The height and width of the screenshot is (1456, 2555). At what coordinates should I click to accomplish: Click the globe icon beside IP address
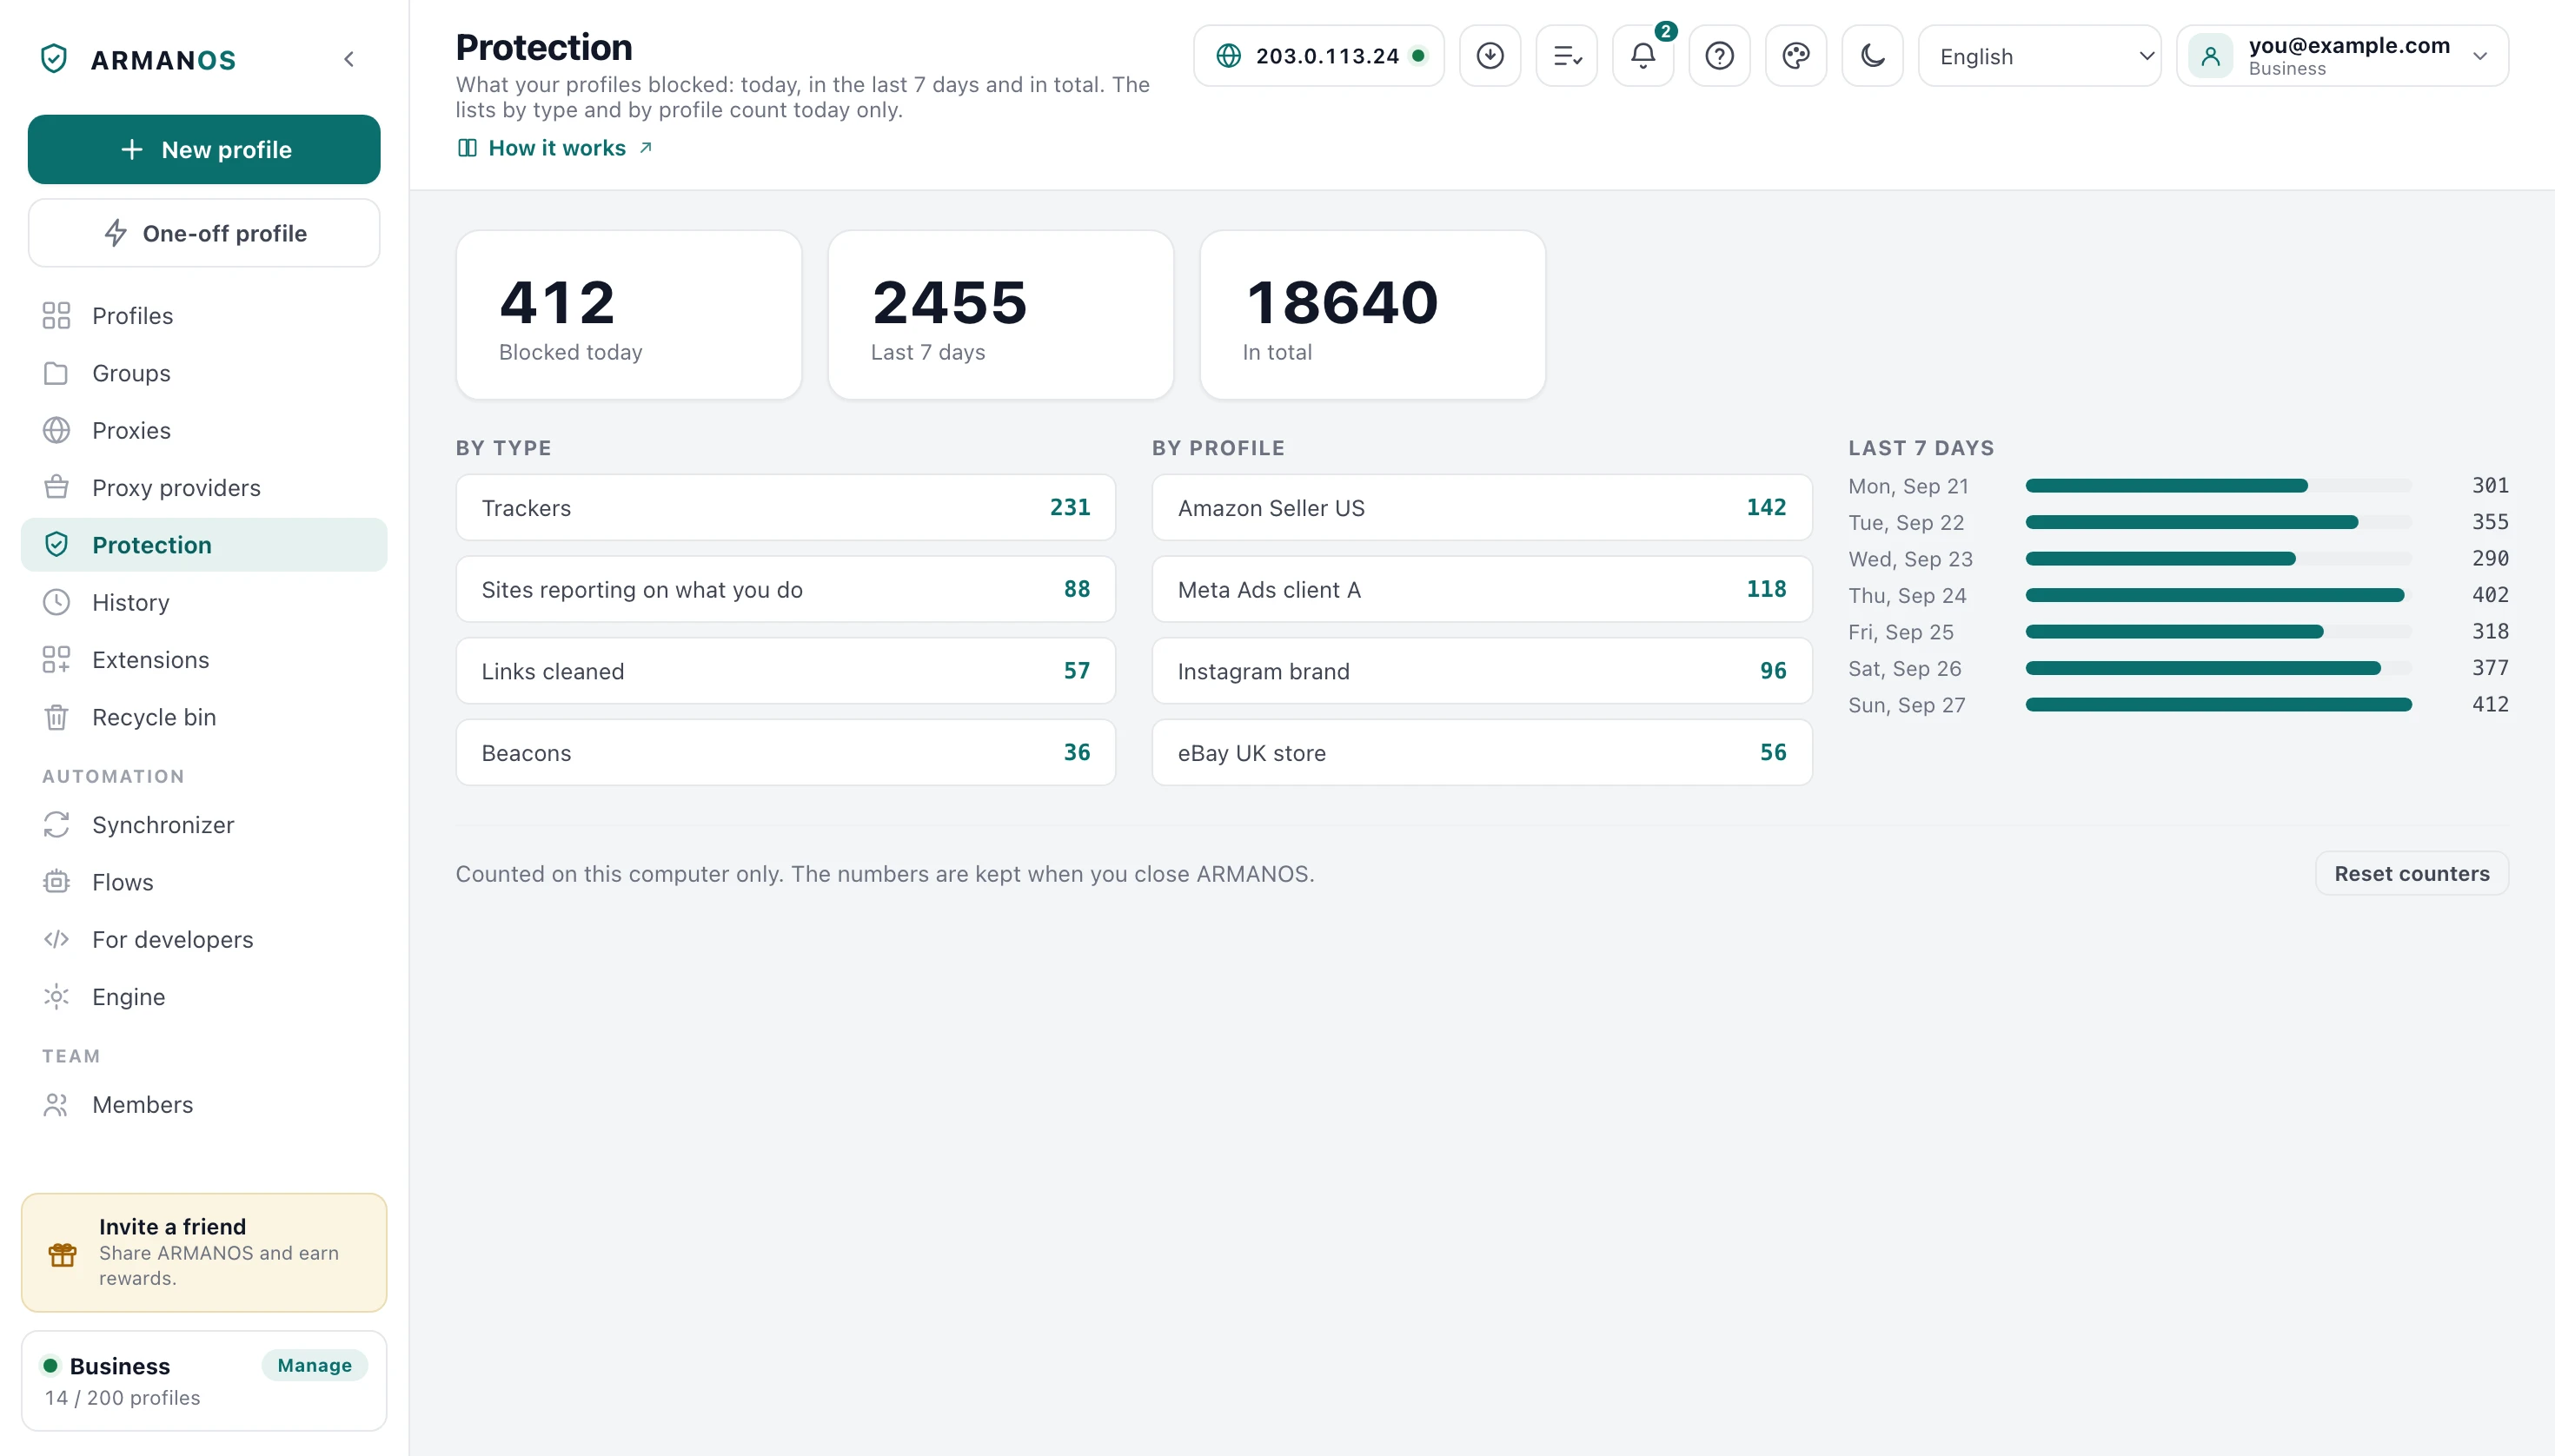(x=1229, y=56)
